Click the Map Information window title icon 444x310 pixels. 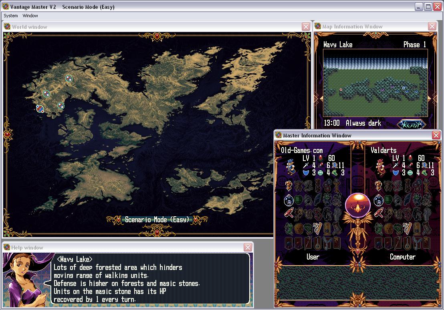point(318,26)
